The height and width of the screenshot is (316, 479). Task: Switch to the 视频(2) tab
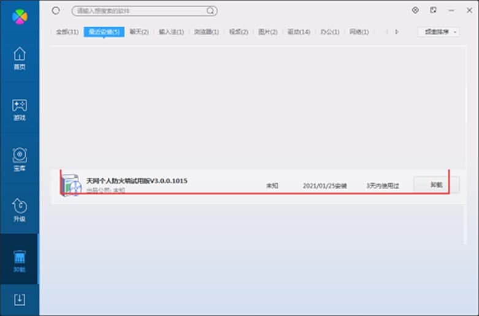click(x=239, y=32)
